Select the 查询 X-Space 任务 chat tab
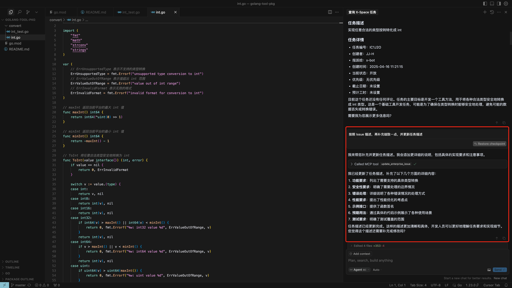The height and width of the screenshot is (288, 512). [362, 12]
